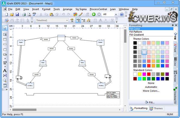Screen dimensions: 180x118
Task: Click the Paste clipboard icon
Action: coord(51,14)
